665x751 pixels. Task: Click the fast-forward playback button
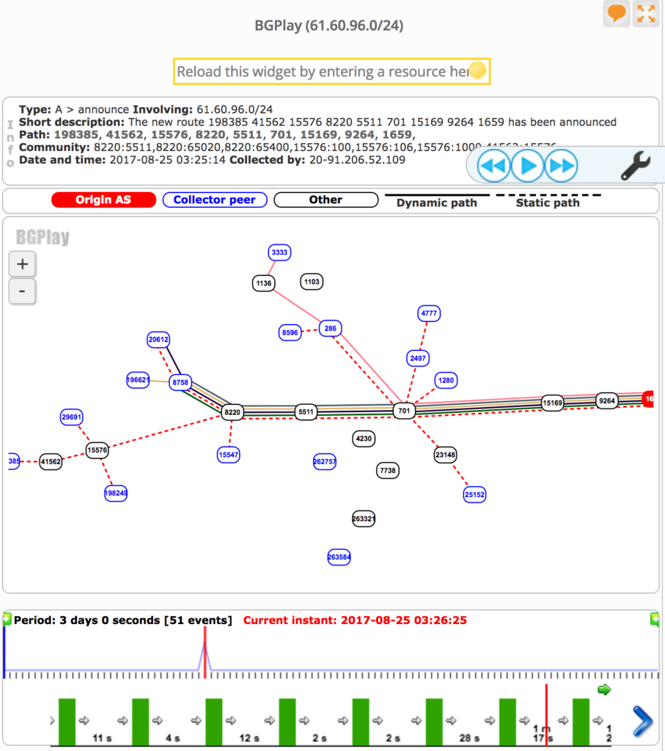tap(561, 166)
